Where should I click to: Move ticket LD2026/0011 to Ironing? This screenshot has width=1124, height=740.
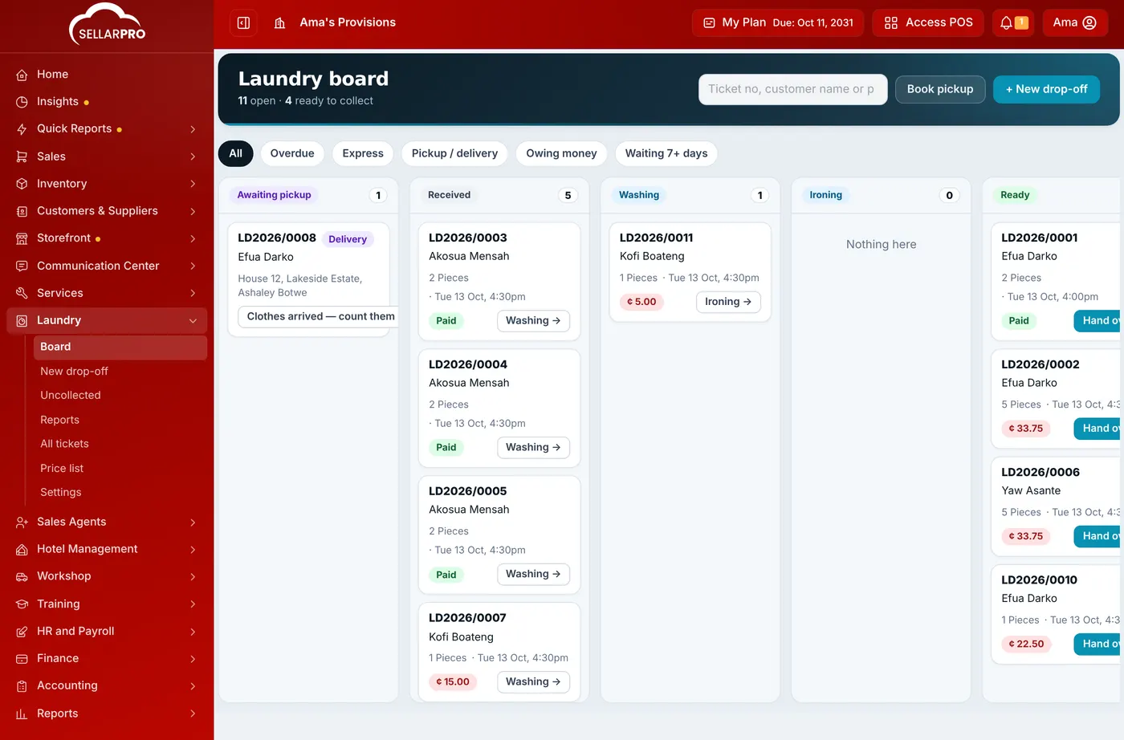point(728,302)
